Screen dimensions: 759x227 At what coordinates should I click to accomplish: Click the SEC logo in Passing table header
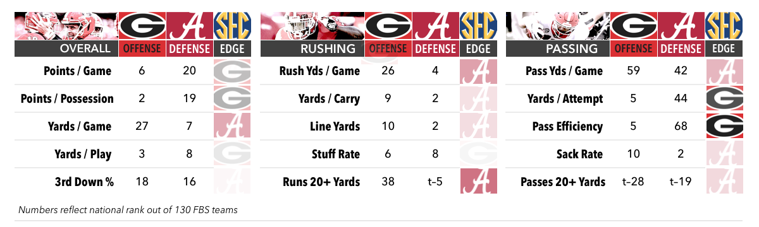pos(725,26)
